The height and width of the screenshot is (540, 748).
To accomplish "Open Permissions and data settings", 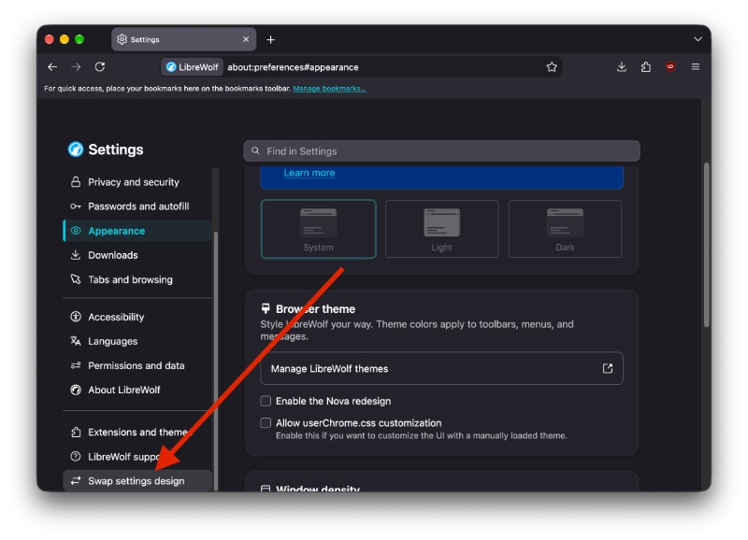I will [x=137, y=365].
